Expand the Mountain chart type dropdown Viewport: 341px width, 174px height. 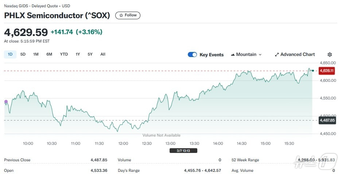tap(260, 54)
